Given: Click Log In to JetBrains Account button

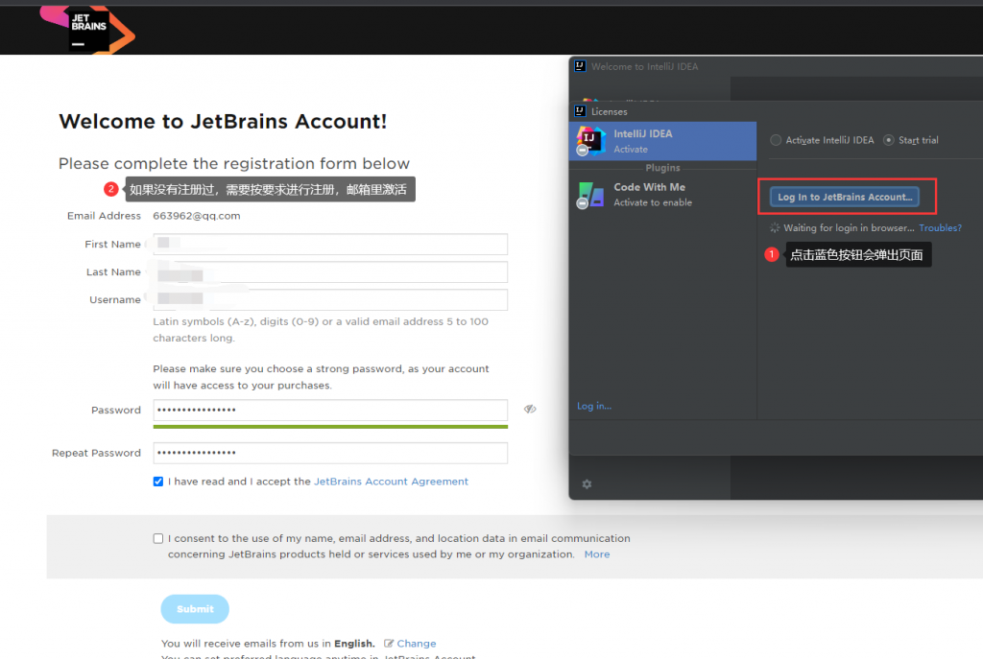Looking at the screenshot, I should point(845,197).
